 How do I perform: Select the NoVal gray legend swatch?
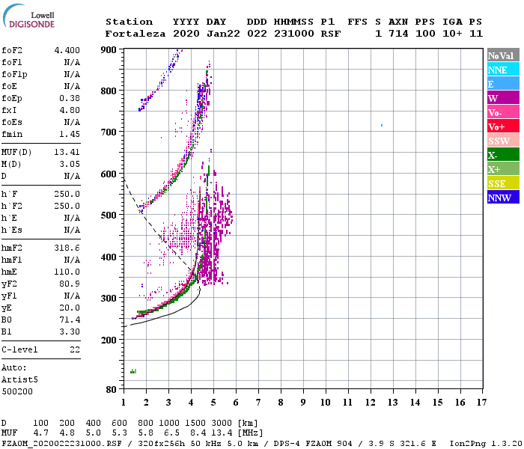click(503, 55)
